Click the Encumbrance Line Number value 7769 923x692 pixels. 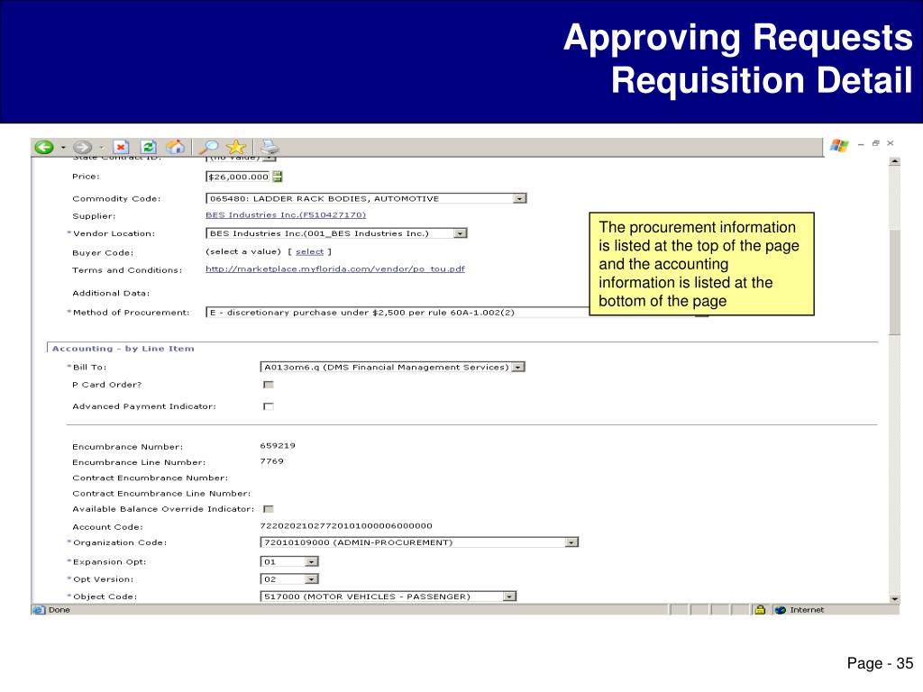pyautogui.click(x=271, y=461)
